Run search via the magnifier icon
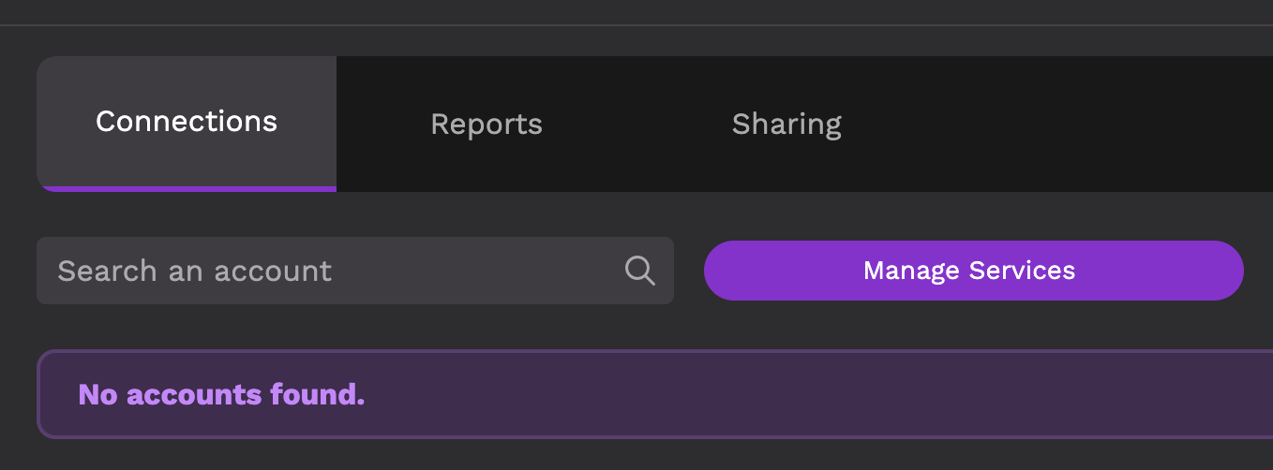 (x=639, y=271)
